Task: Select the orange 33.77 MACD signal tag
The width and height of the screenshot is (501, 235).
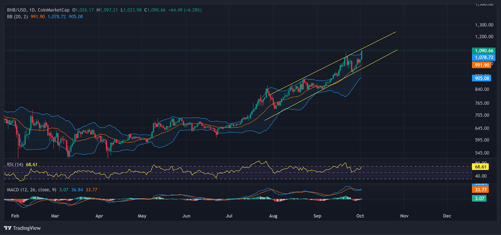Action: tap(480, 190)
